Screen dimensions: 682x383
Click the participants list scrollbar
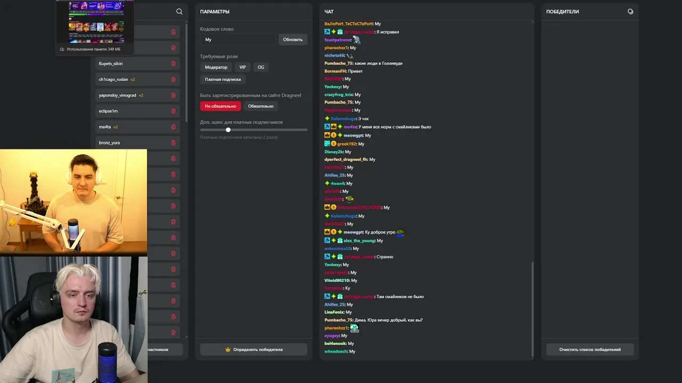186,73
